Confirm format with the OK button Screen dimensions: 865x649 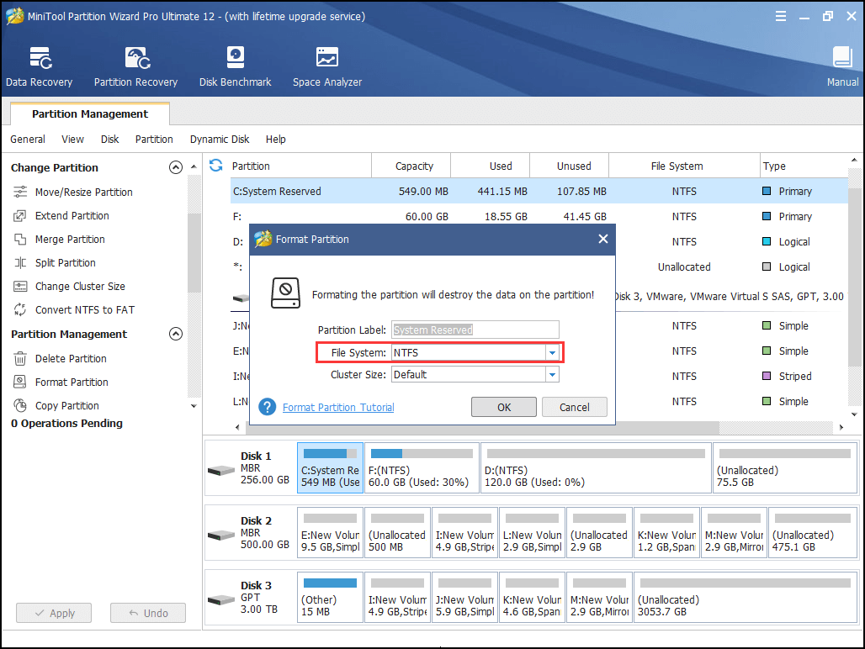click(x=504, y=407)
